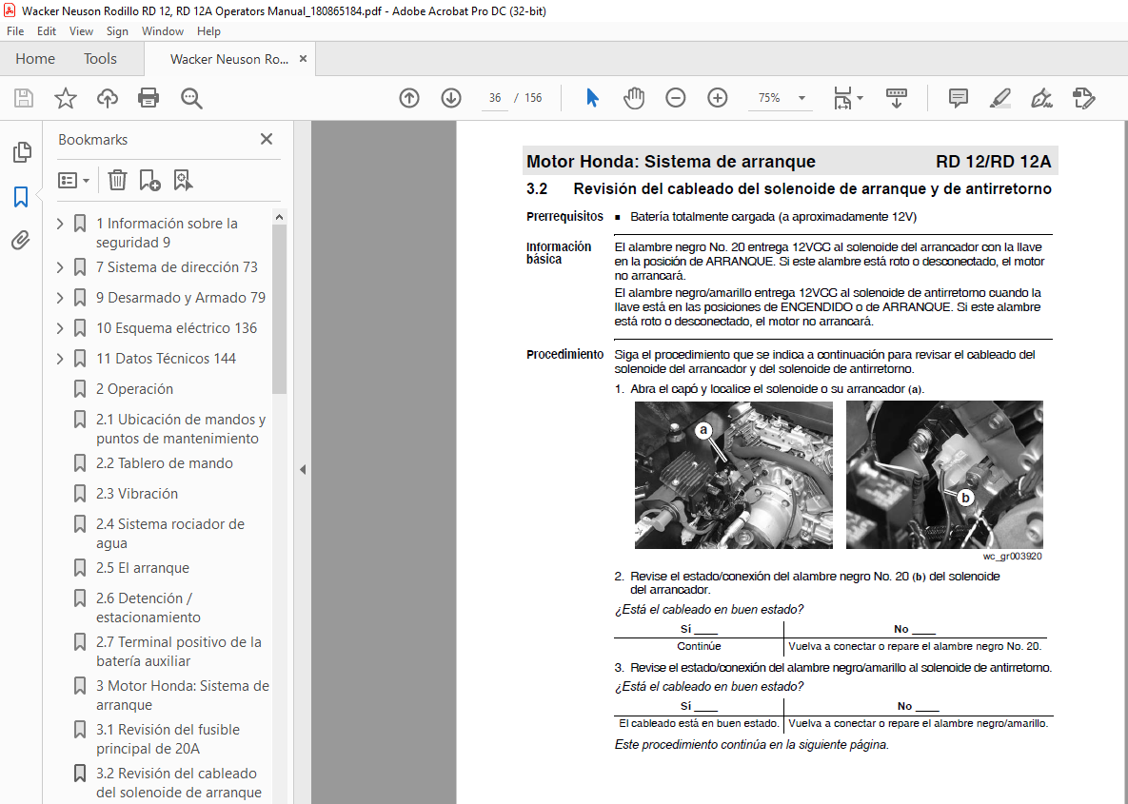Expand '10 Esquema eléctrico 136' bookmark
The width and height of the screenshot is (1128, 804).
60,328
